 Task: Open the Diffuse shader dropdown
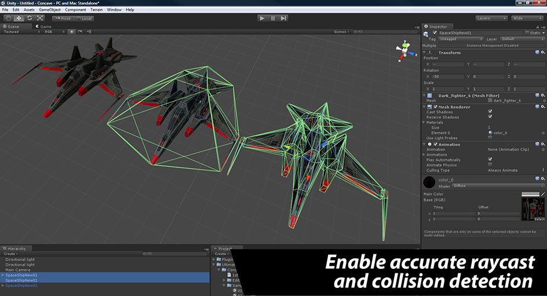(x=498, y=186)
